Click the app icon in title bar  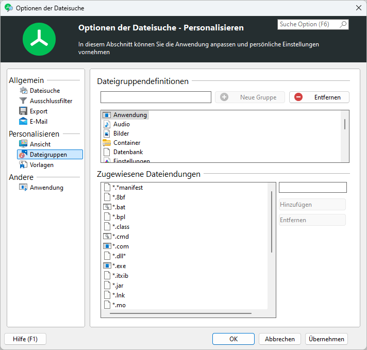9,8
